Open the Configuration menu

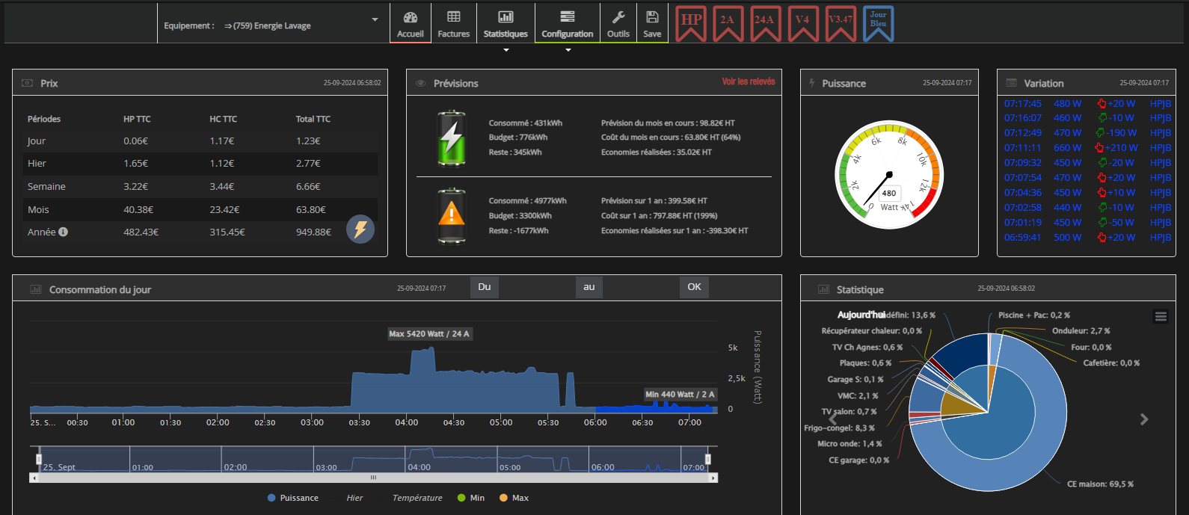567,23
